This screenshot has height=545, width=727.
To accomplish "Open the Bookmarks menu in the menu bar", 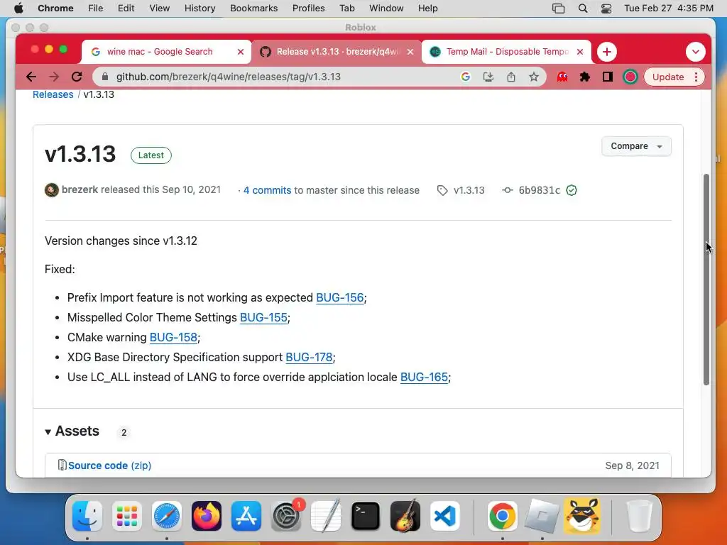I will click(x=253, y=9).
